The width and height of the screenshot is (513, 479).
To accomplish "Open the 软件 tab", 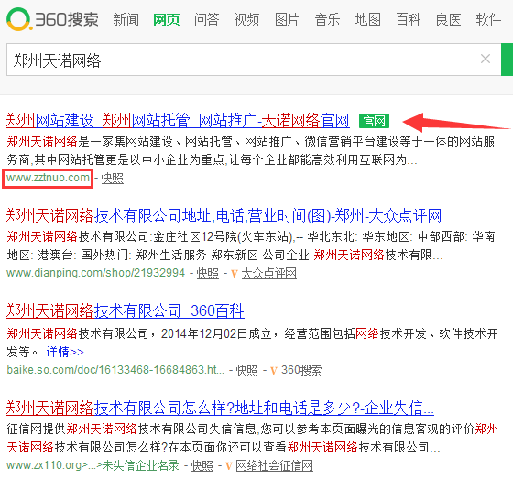I will pyautogui.click(x=488, y=19).
